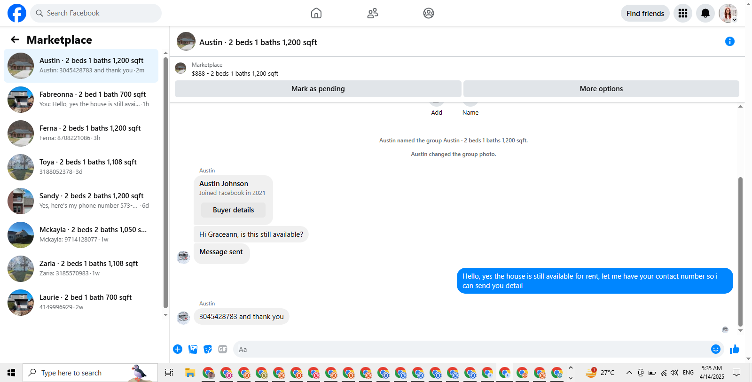Click the chat header group photo
The image size is (752, 382).
186,41
